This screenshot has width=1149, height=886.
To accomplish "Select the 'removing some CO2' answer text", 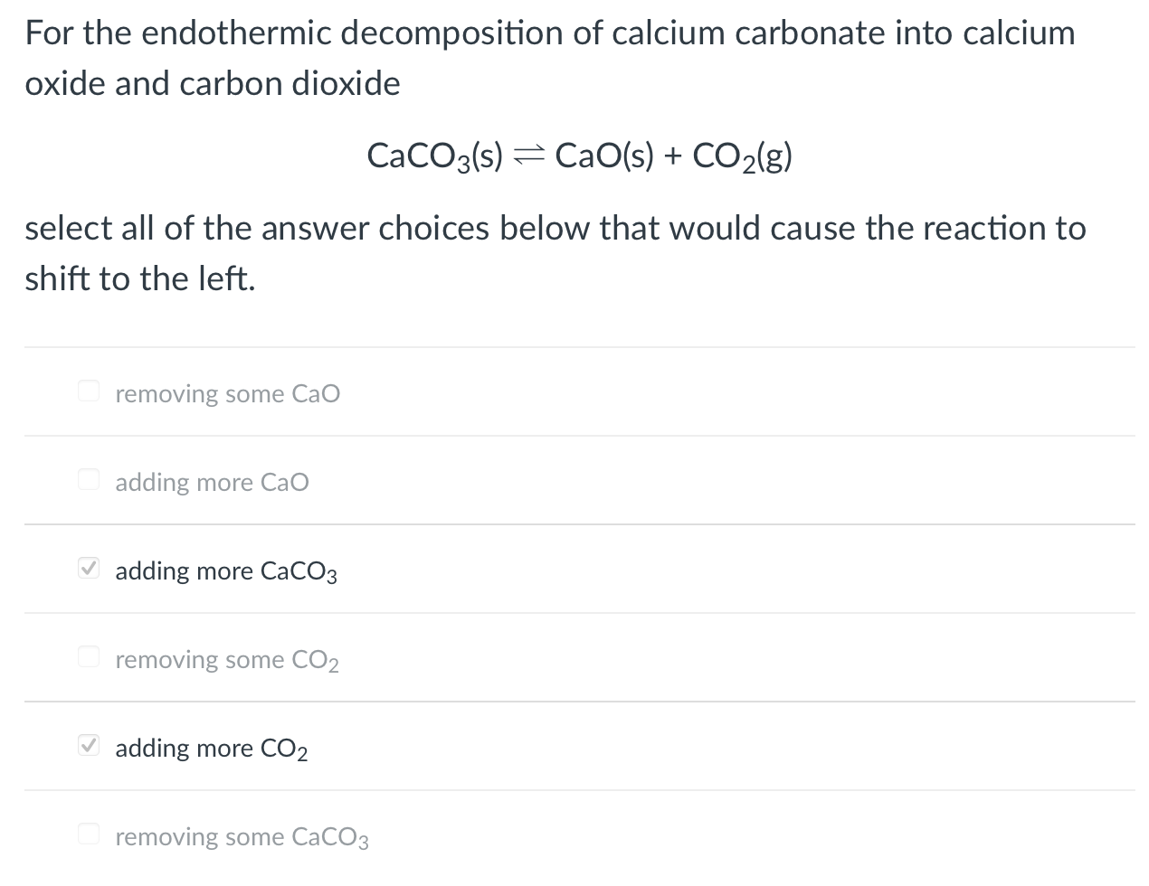I will pos(227,659).
